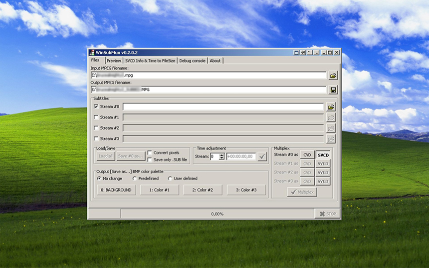Set Stream #2 as SVCD

click(x=323, y=173)
